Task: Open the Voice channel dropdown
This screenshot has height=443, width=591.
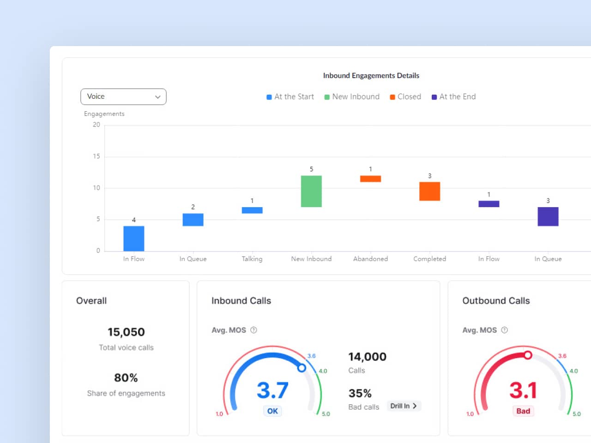Action: (123, 96)
